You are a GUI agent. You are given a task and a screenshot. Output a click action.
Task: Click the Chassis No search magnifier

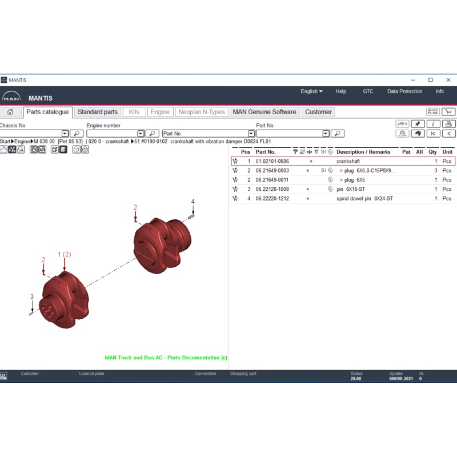pyautogui.click(x=77, y=134)
